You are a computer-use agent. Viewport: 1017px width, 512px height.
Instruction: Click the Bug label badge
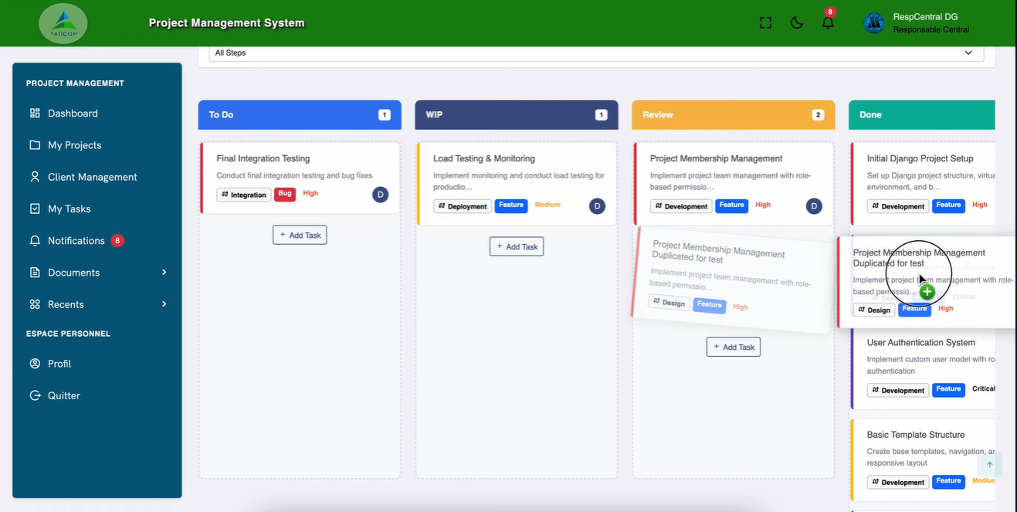[x=285, y=194]
